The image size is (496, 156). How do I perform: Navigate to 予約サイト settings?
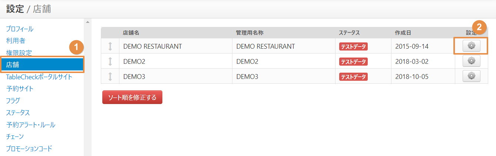[20, 89]
